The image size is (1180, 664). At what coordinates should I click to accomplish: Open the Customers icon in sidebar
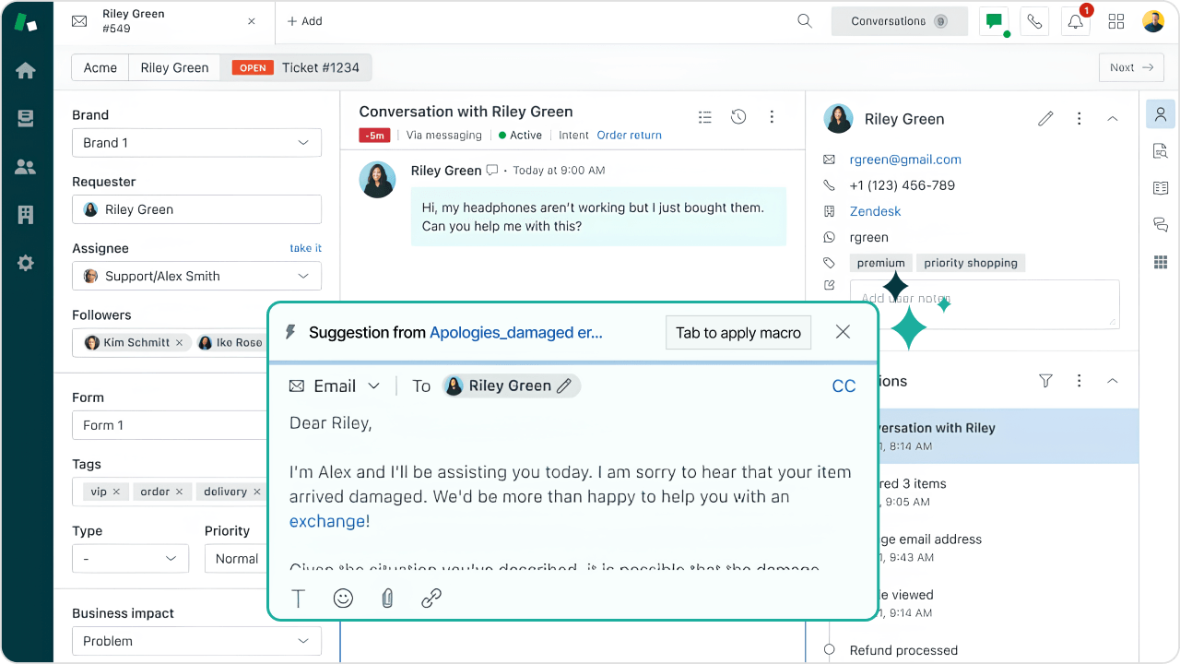(x=26, y=167)
